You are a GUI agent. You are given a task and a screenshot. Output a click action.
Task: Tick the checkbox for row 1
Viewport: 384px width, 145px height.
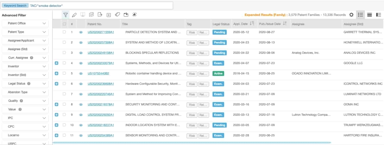pyautogui.click(x=64, y=32)
